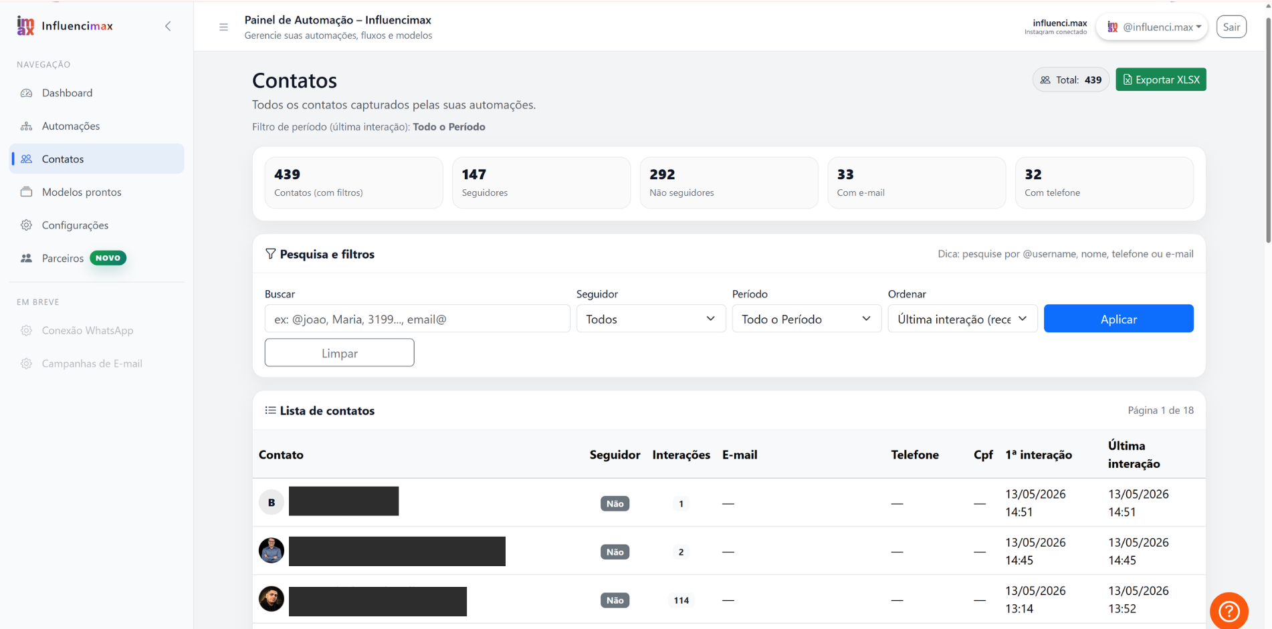Expand the Ordenar dropdown
The image size is (1272, 629).
pos(962,319)
